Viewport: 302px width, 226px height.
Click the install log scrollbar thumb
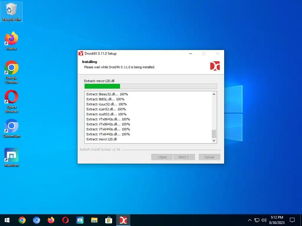[214, 134]
